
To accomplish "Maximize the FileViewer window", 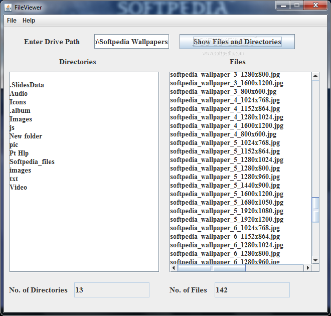I will coord(297,6).
